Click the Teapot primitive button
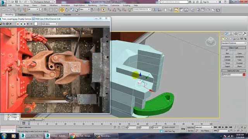Viewport: 248px width, 139px height. click(x=227, y=66)
